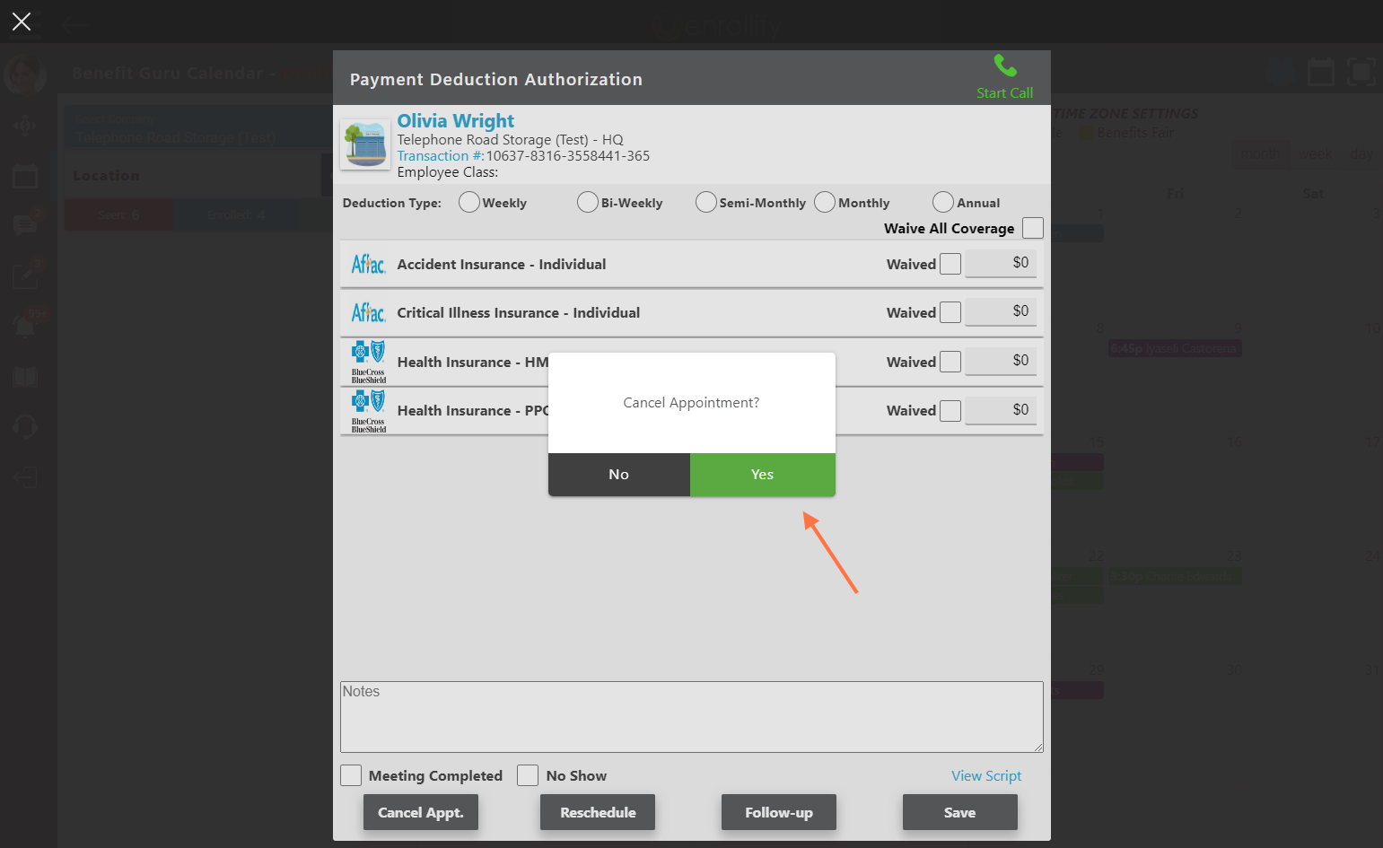Save the payment deduction authorization

coord(960,812)
